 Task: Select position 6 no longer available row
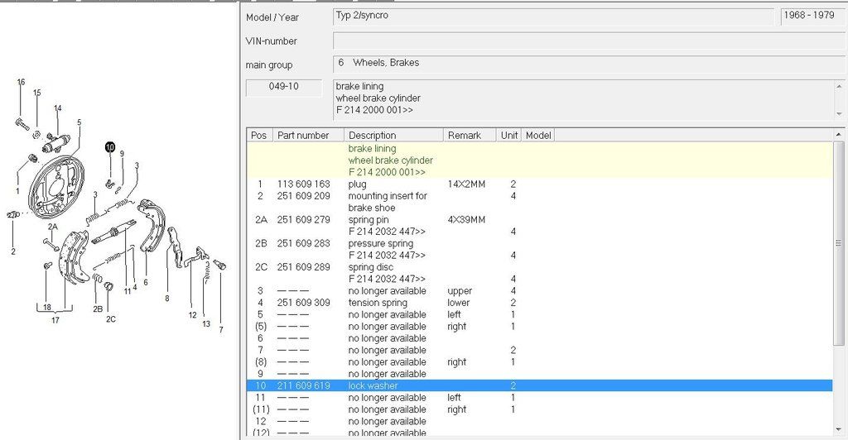tap(539, 338)
